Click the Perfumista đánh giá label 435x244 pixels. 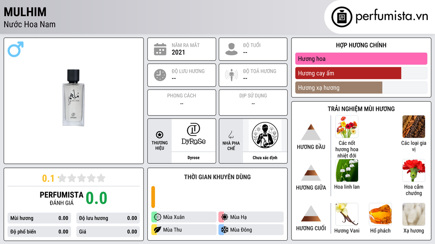point(62,198)
